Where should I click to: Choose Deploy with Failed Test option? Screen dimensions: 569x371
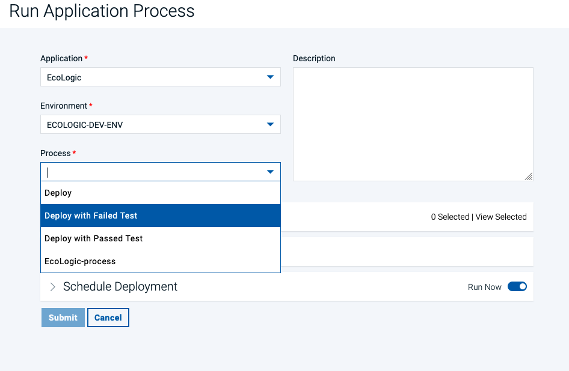pyautogui.click(x=161, y=216)
